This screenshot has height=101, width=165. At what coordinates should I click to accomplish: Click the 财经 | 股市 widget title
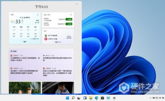[47, 15]
